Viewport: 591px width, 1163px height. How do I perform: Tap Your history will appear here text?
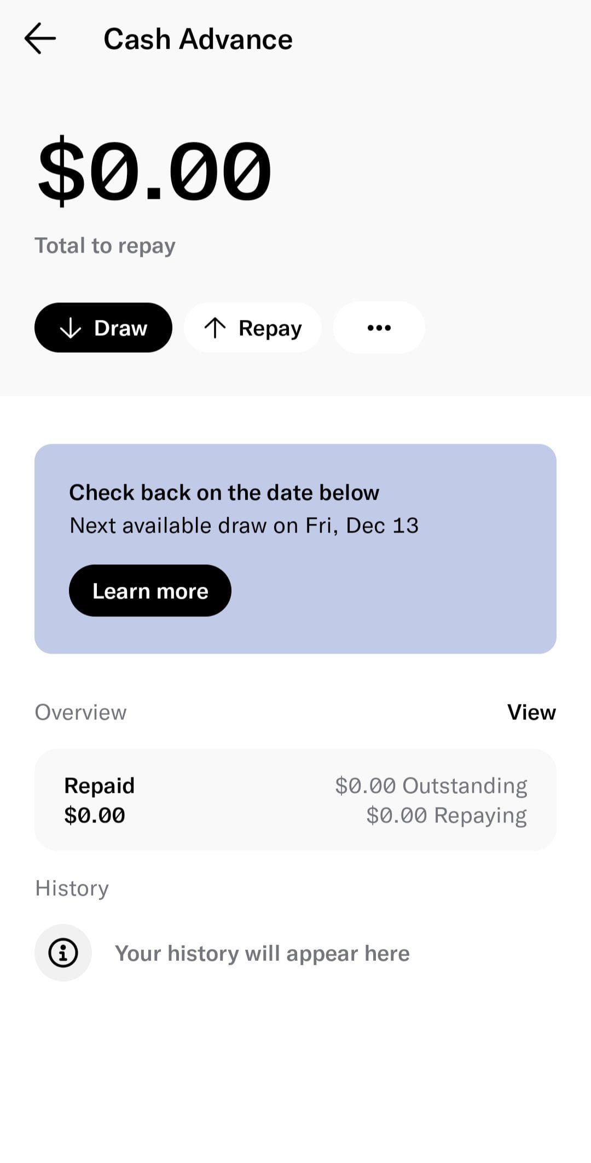coord(262,953)
